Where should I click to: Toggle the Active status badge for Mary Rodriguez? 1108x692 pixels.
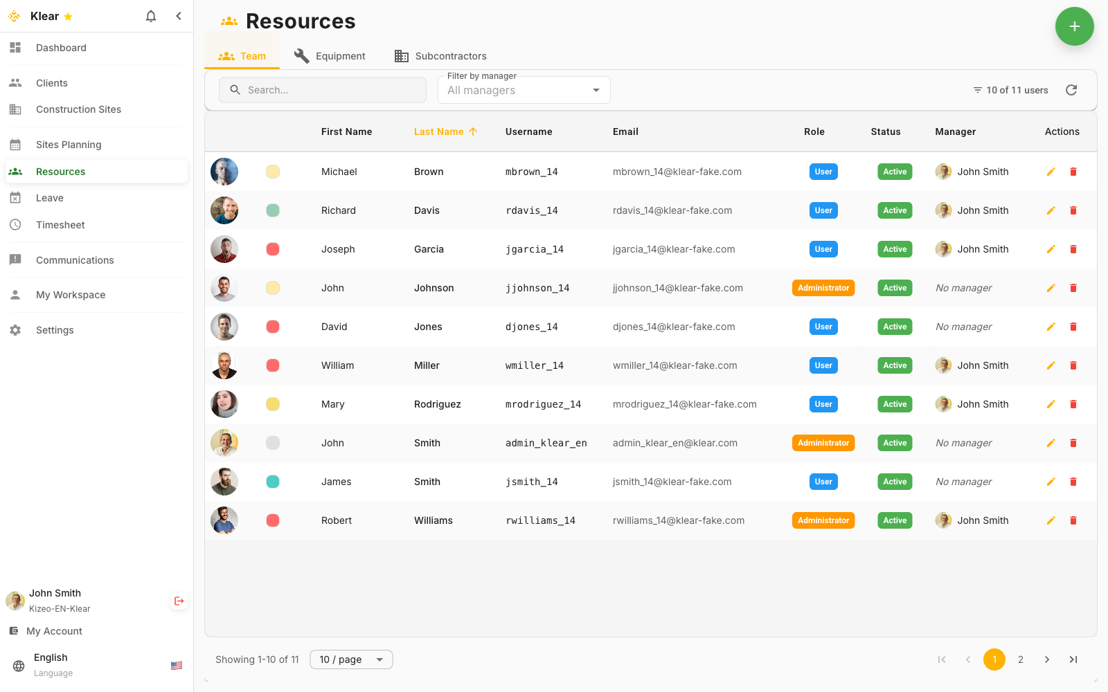coord(894,403)
